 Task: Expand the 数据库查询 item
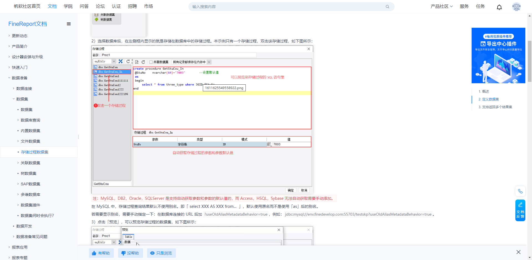tap(30, 120)
